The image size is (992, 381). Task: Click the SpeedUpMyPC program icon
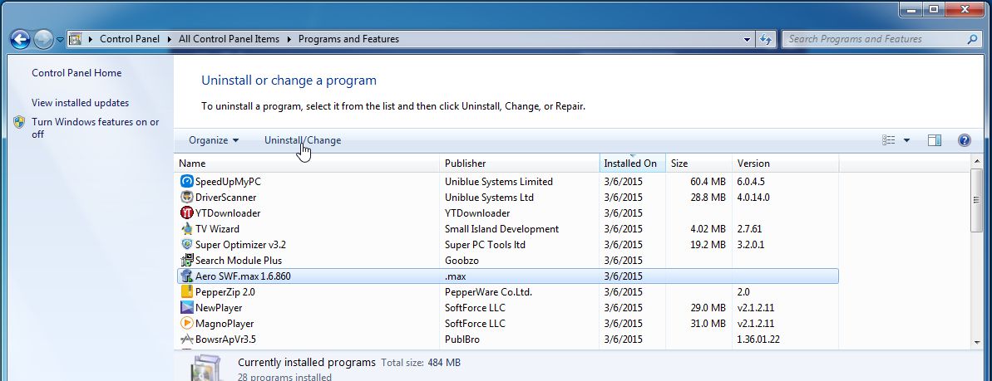coord(187,182)
